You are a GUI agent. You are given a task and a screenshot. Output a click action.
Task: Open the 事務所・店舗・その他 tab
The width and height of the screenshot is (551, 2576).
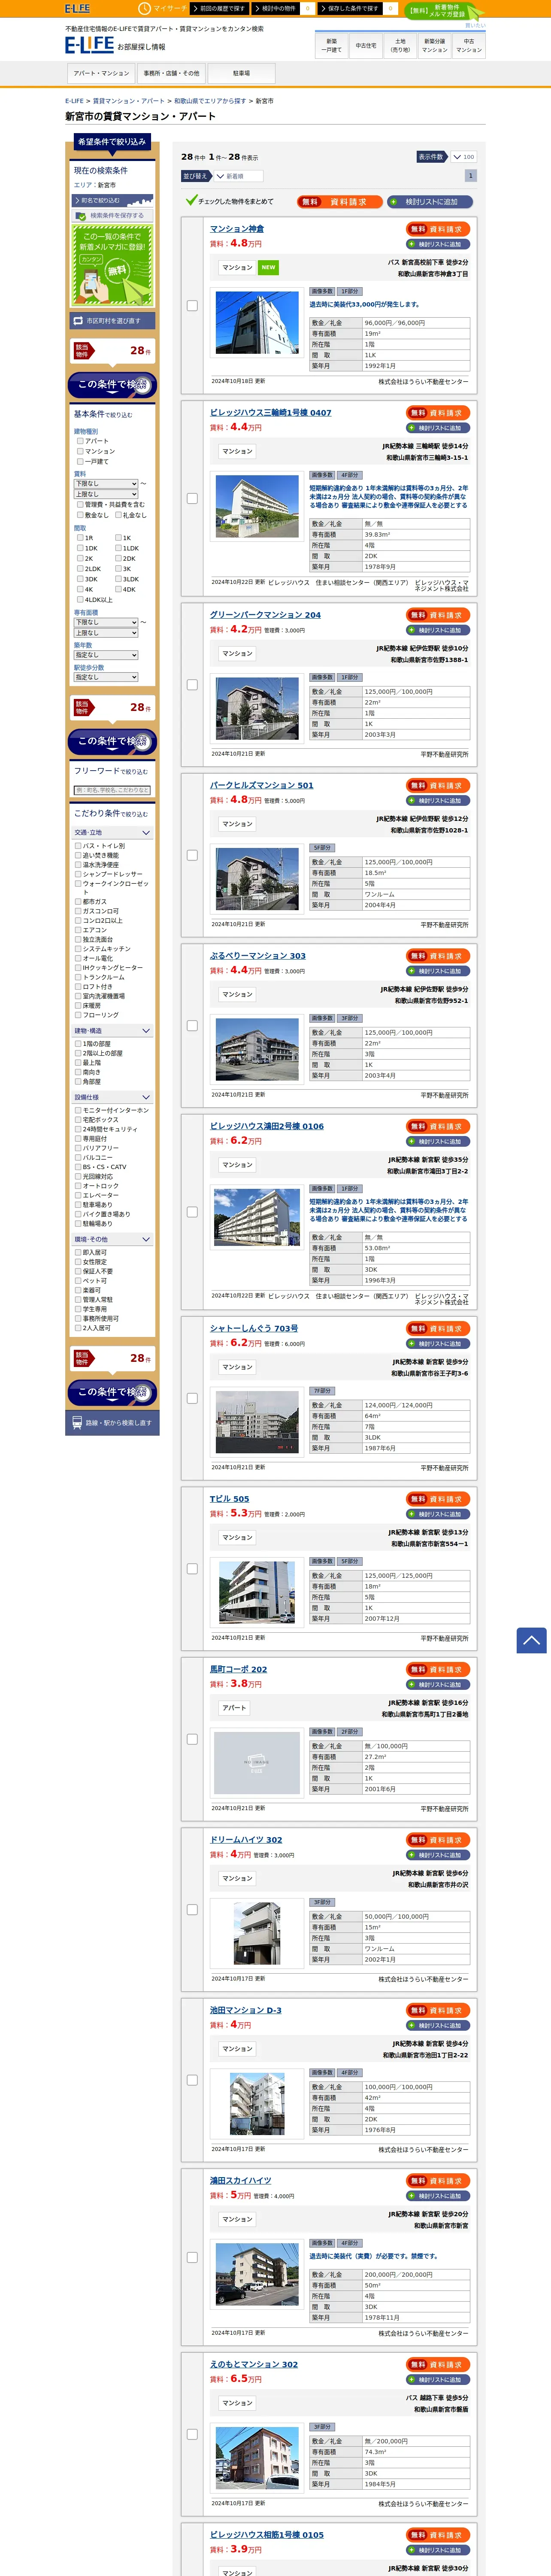pos(171,73)
